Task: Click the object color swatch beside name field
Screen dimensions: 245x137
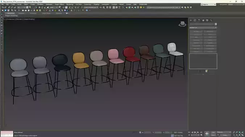Action: [x=216, y=24]
